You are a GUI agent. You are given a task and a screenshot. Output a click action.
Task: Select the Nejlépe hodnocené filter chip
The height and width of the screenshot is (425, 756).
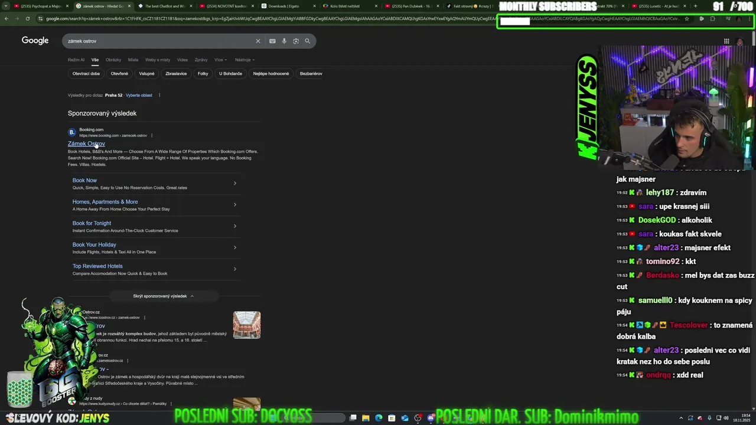tap(271, 74)
